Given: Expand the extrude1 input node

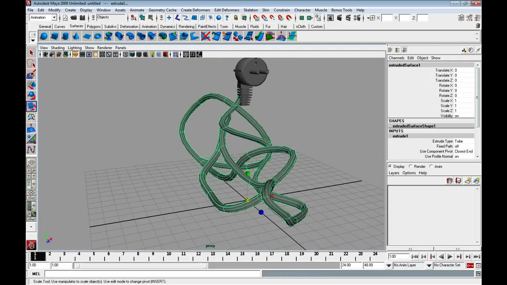Looking at the screenshot, I should (x=400, y=136).
